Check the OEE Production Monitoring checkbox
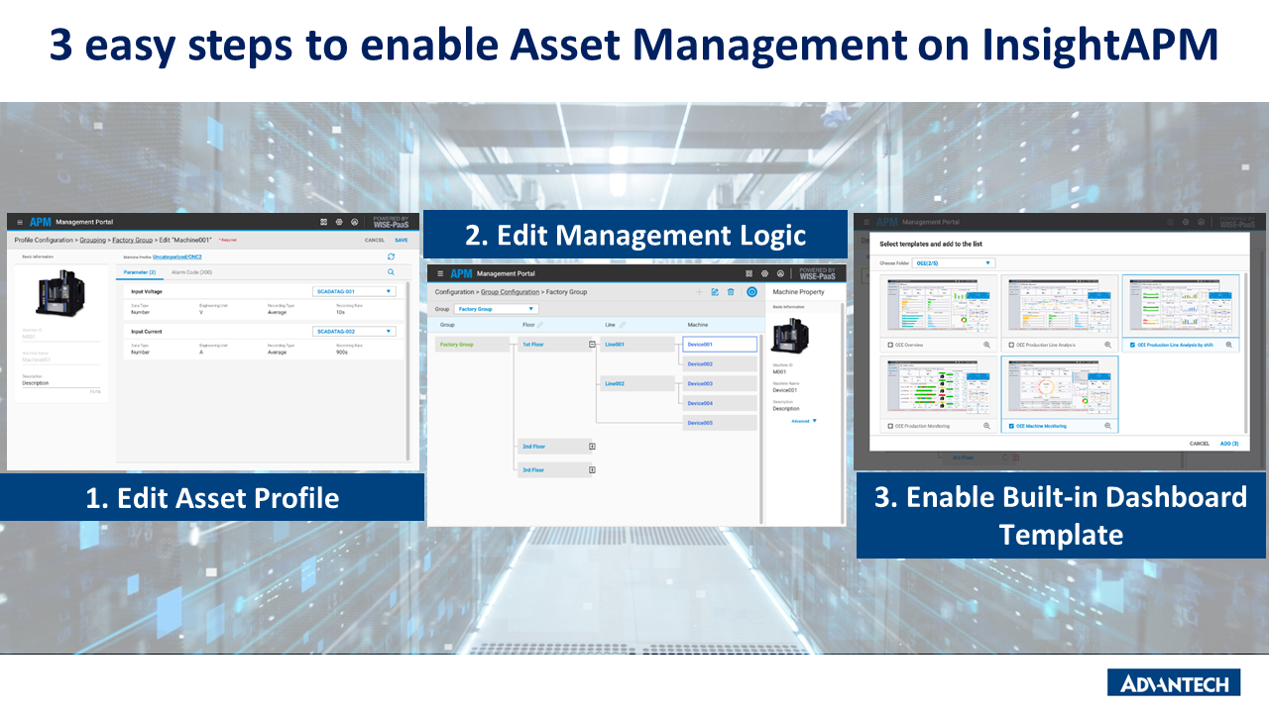Viewport: 1269px width, 713px height. [889, 426]
